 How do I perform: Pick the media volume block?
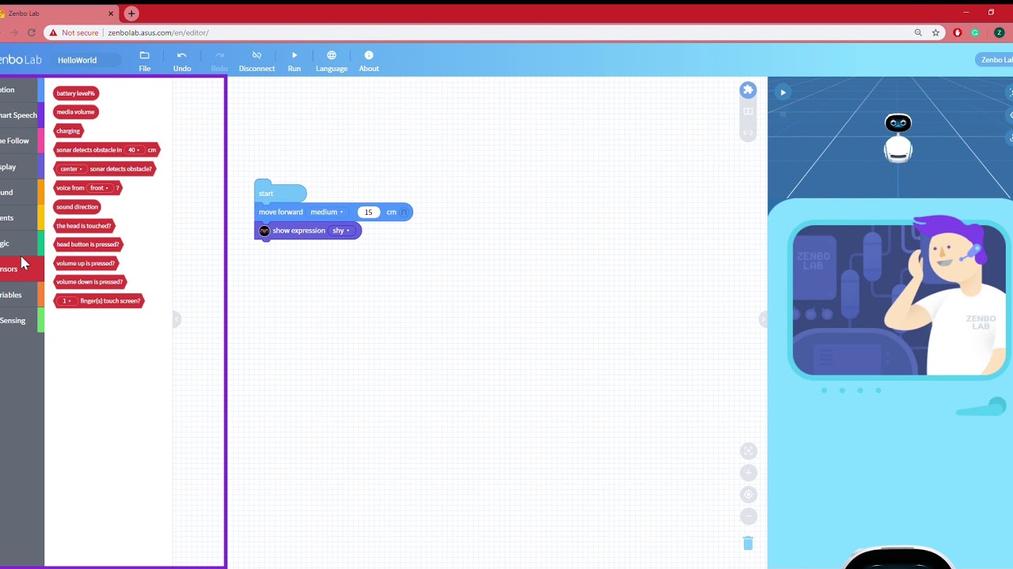(x=76, y=112)
